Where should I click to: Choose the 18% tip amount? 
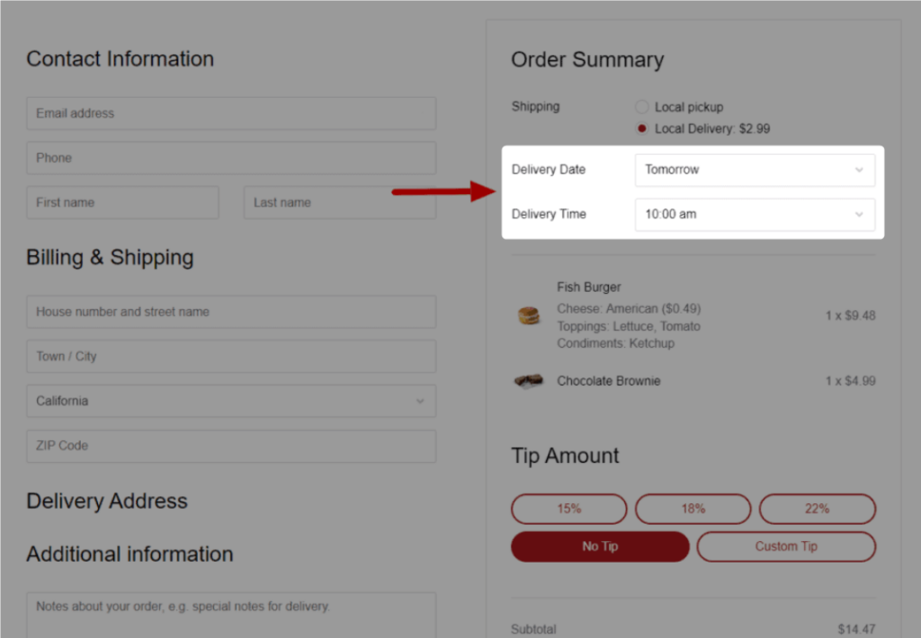click(x=693, y=509)
